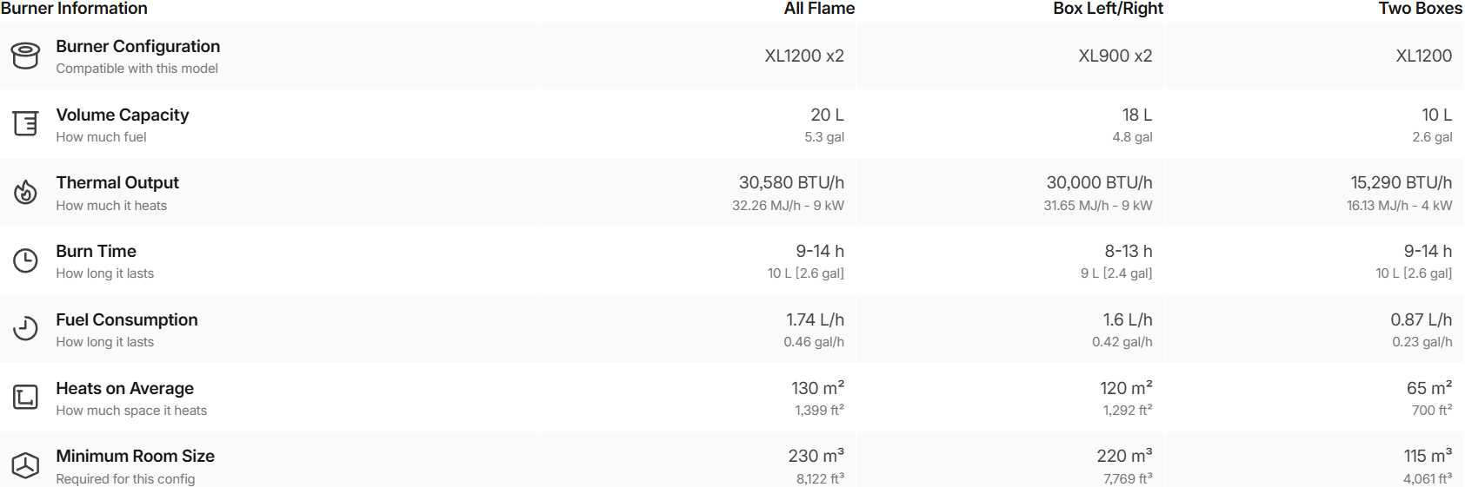Click the Heats on Average area icon
Image resolution: width=1465 pixels, height=487 pixels.
point(25,398)
